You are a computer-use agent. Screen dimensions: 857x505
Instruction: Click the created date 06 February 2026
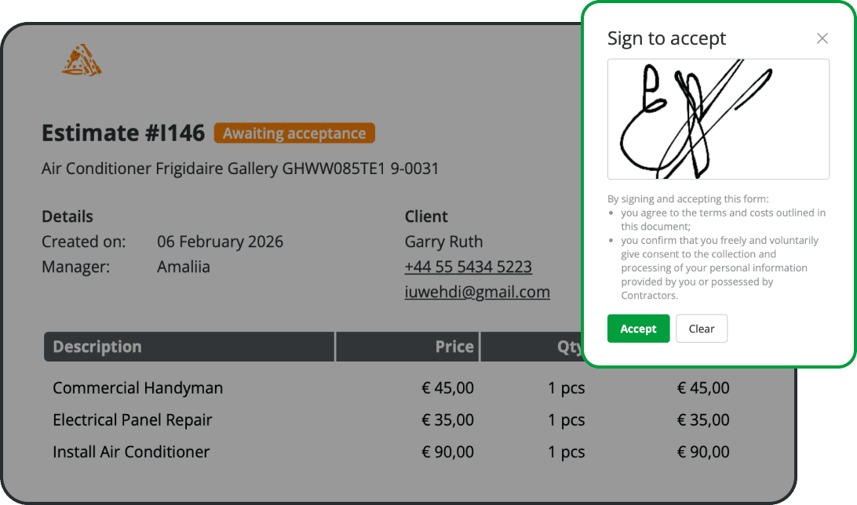coord(221,242)
